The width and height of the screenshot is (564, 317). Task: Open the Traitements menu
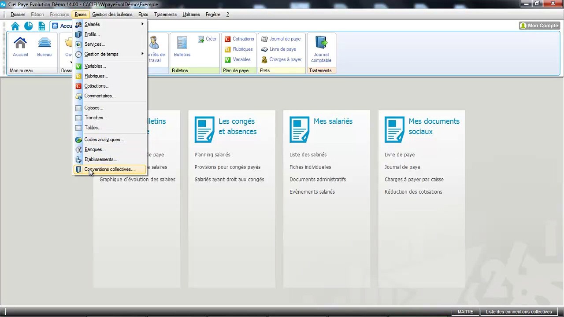pos(165,15)
